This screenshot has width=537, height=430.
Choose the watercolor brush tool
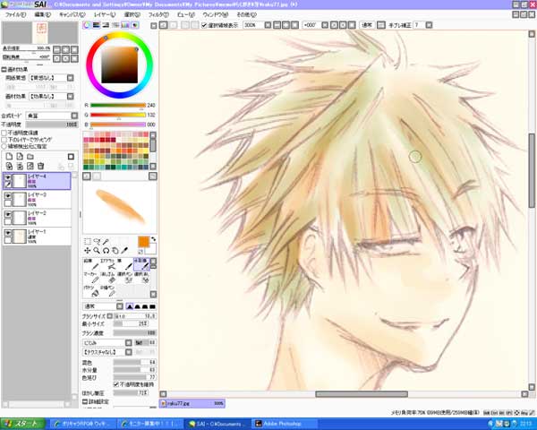141,264
